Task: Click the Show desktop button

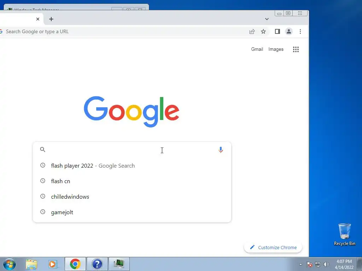Action: [x=359, y=264]
